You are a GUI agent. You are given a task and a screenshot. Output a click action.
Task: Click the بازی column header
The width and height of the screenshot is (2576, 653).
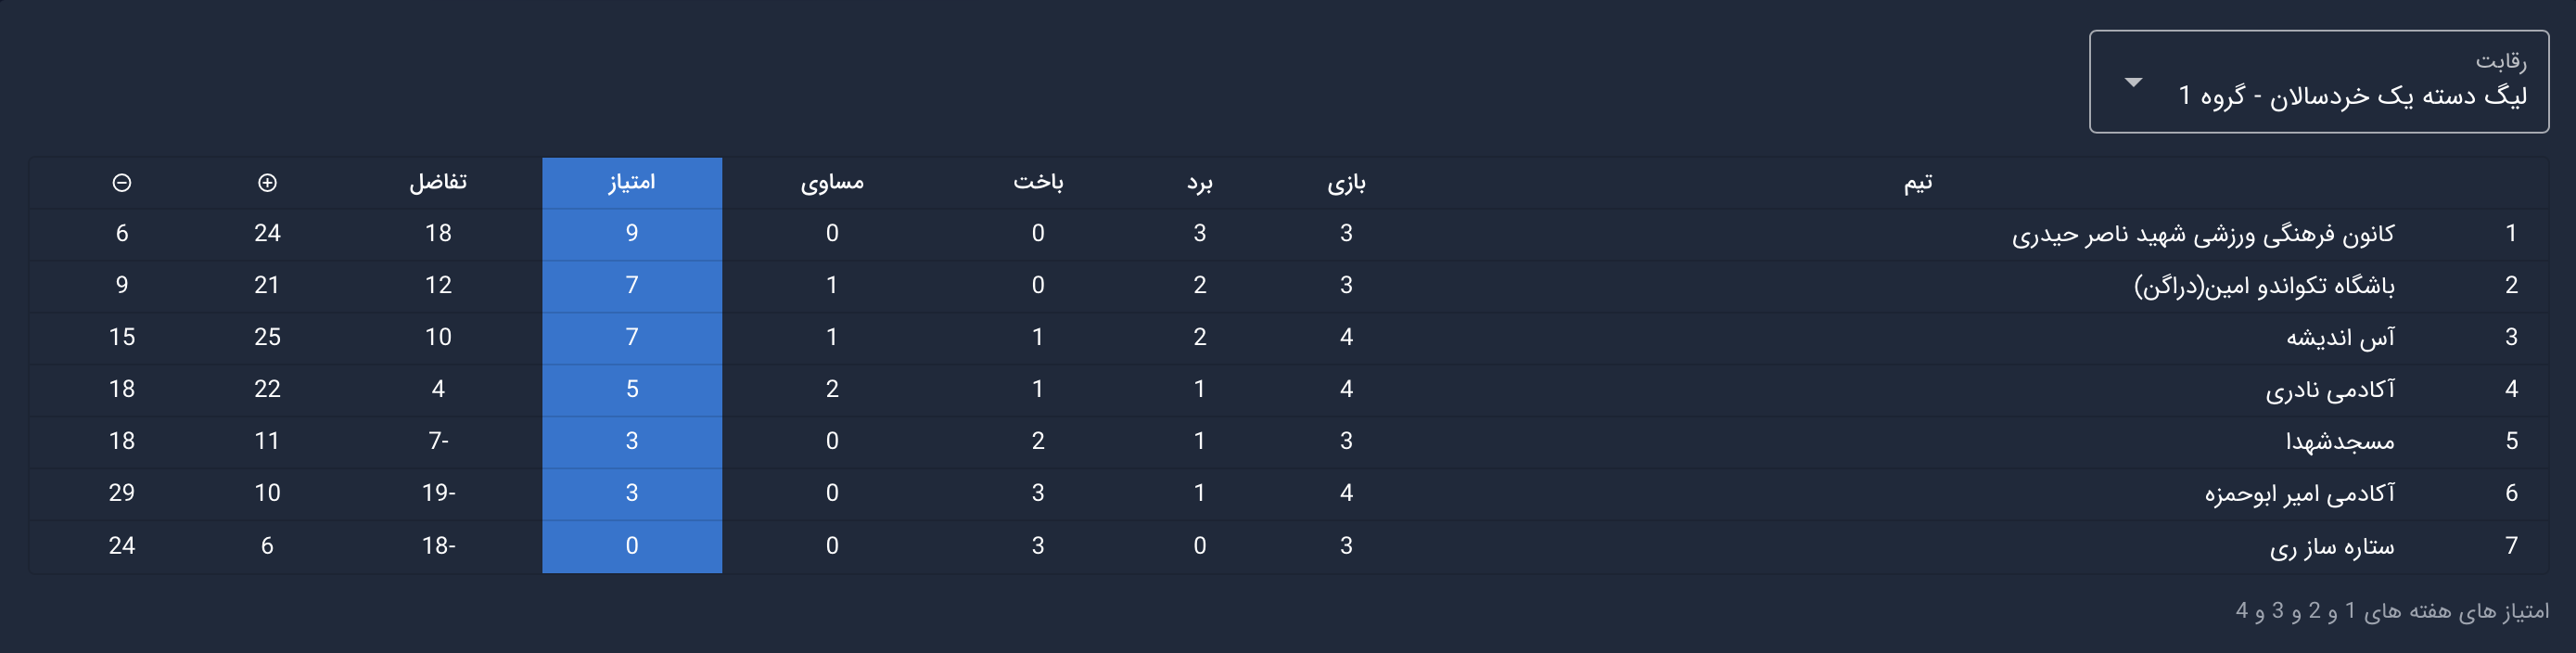pyautogui.click(x=1346, y=182)
